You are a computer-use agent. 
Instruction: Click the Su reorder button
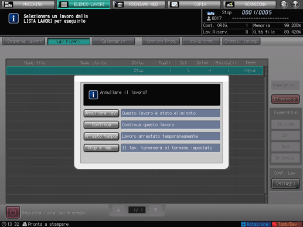pos(285,135)
